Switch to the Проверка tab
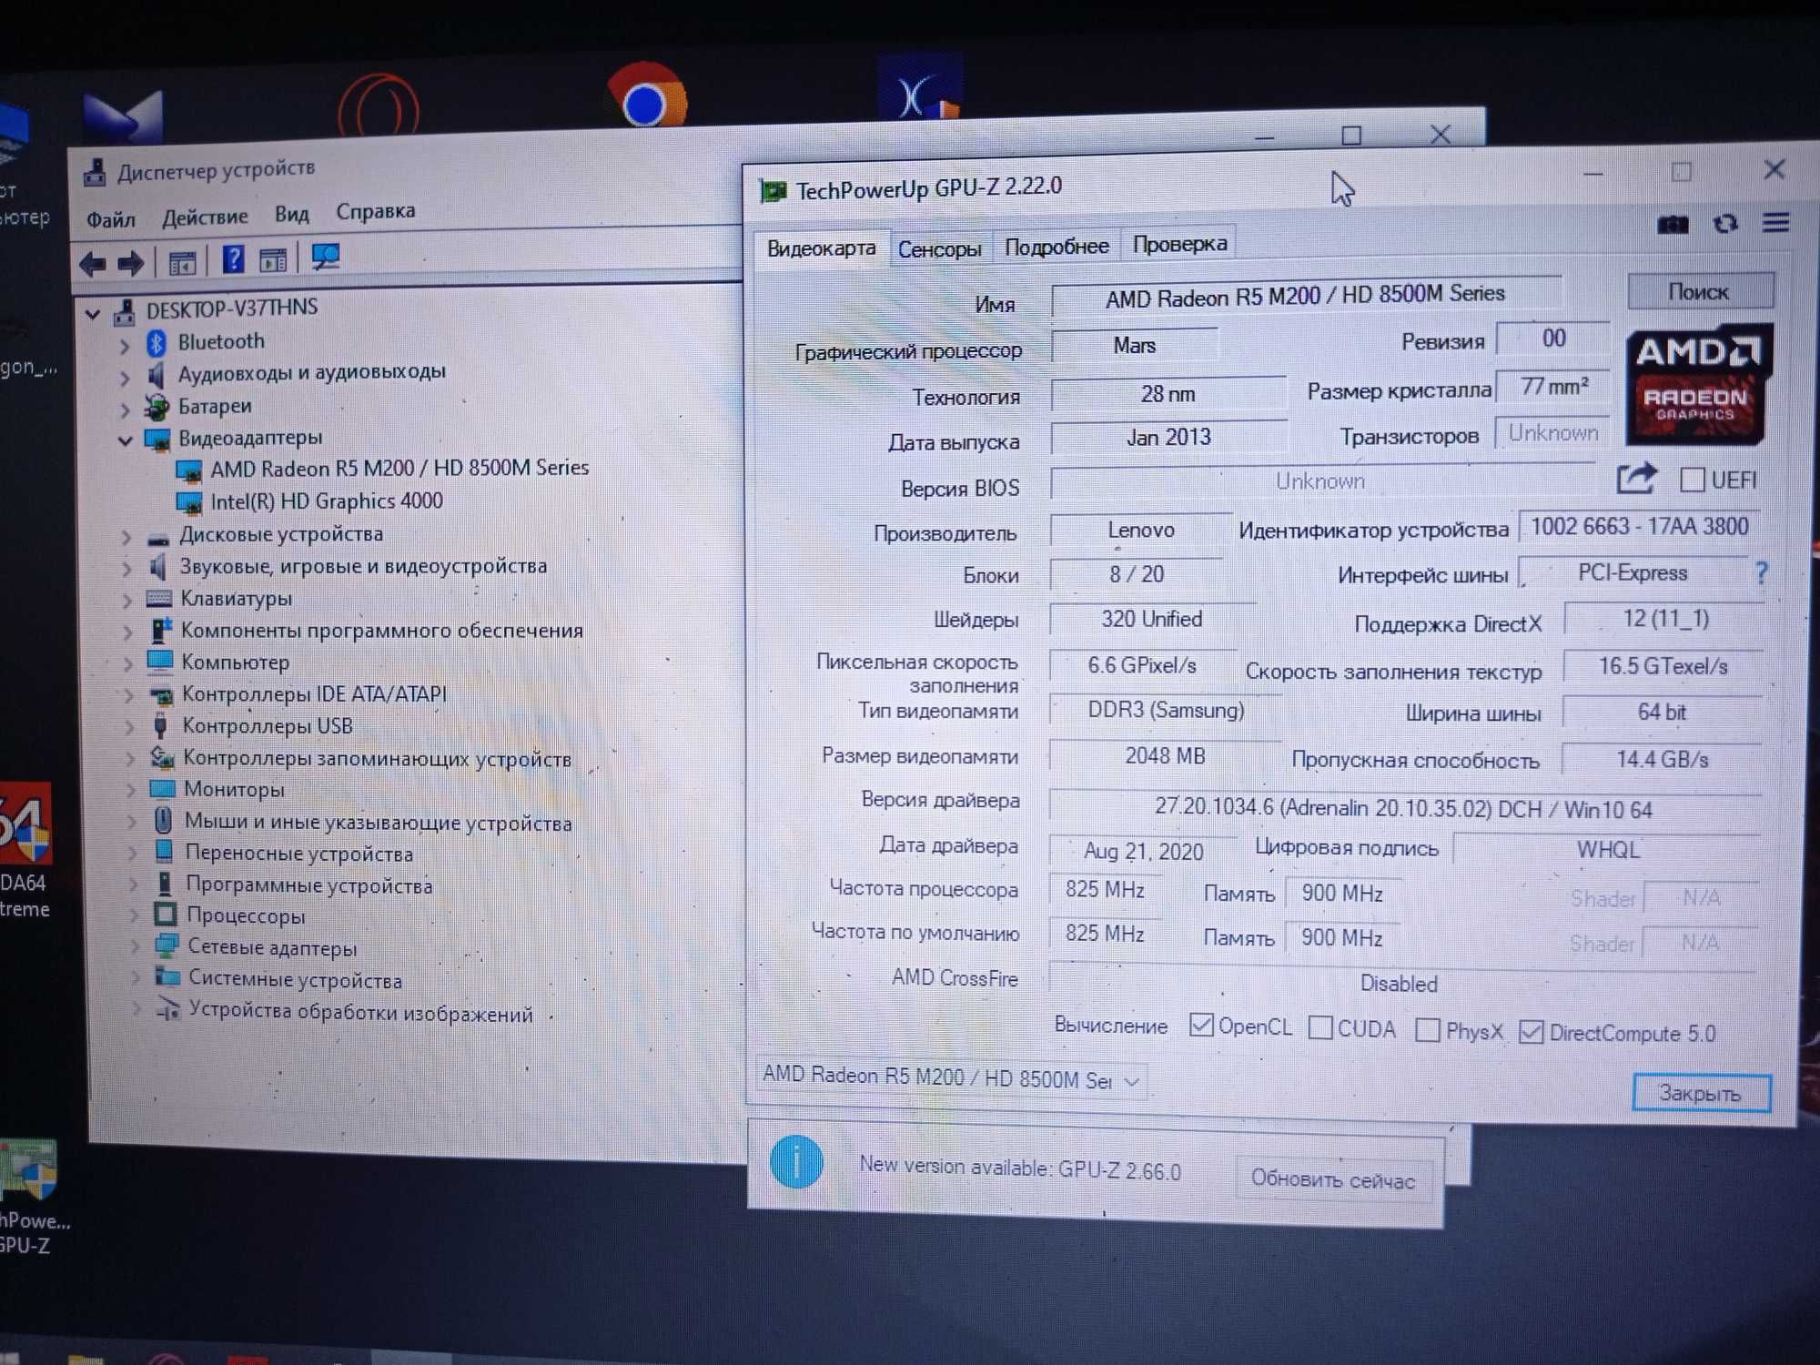1820x1365 pixels. (x=1179, y=244)
